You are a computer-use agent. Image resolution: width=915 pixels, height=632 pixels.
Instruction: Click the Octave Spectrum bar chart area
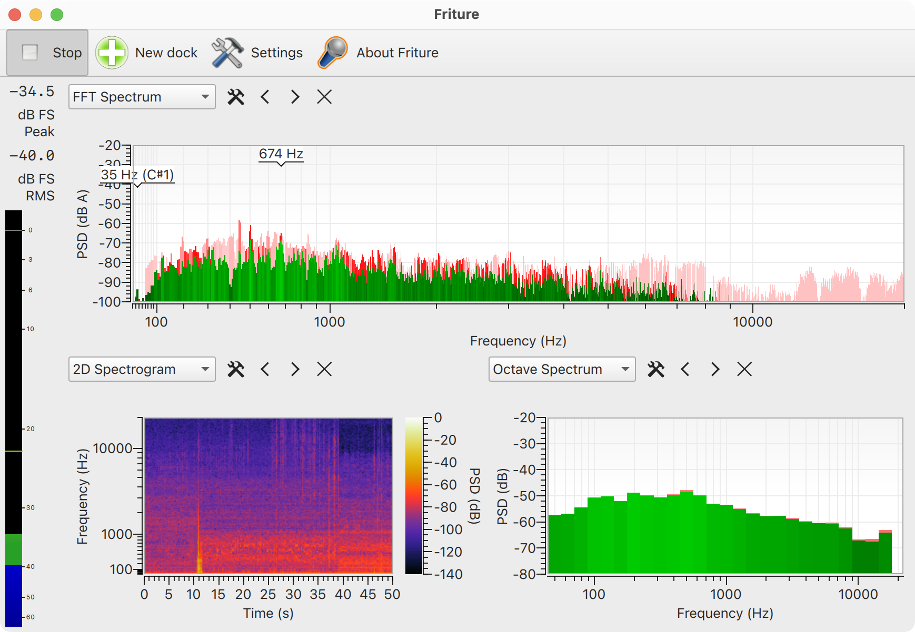725,495
